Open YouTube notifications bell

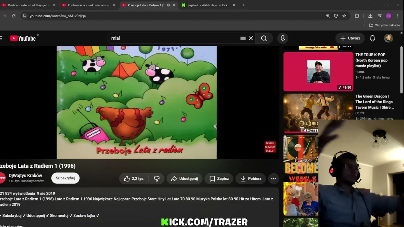coord(372,38)
